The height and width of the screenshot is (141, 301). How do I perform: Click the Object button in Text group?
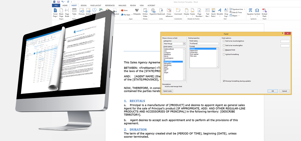click(233, 16)
